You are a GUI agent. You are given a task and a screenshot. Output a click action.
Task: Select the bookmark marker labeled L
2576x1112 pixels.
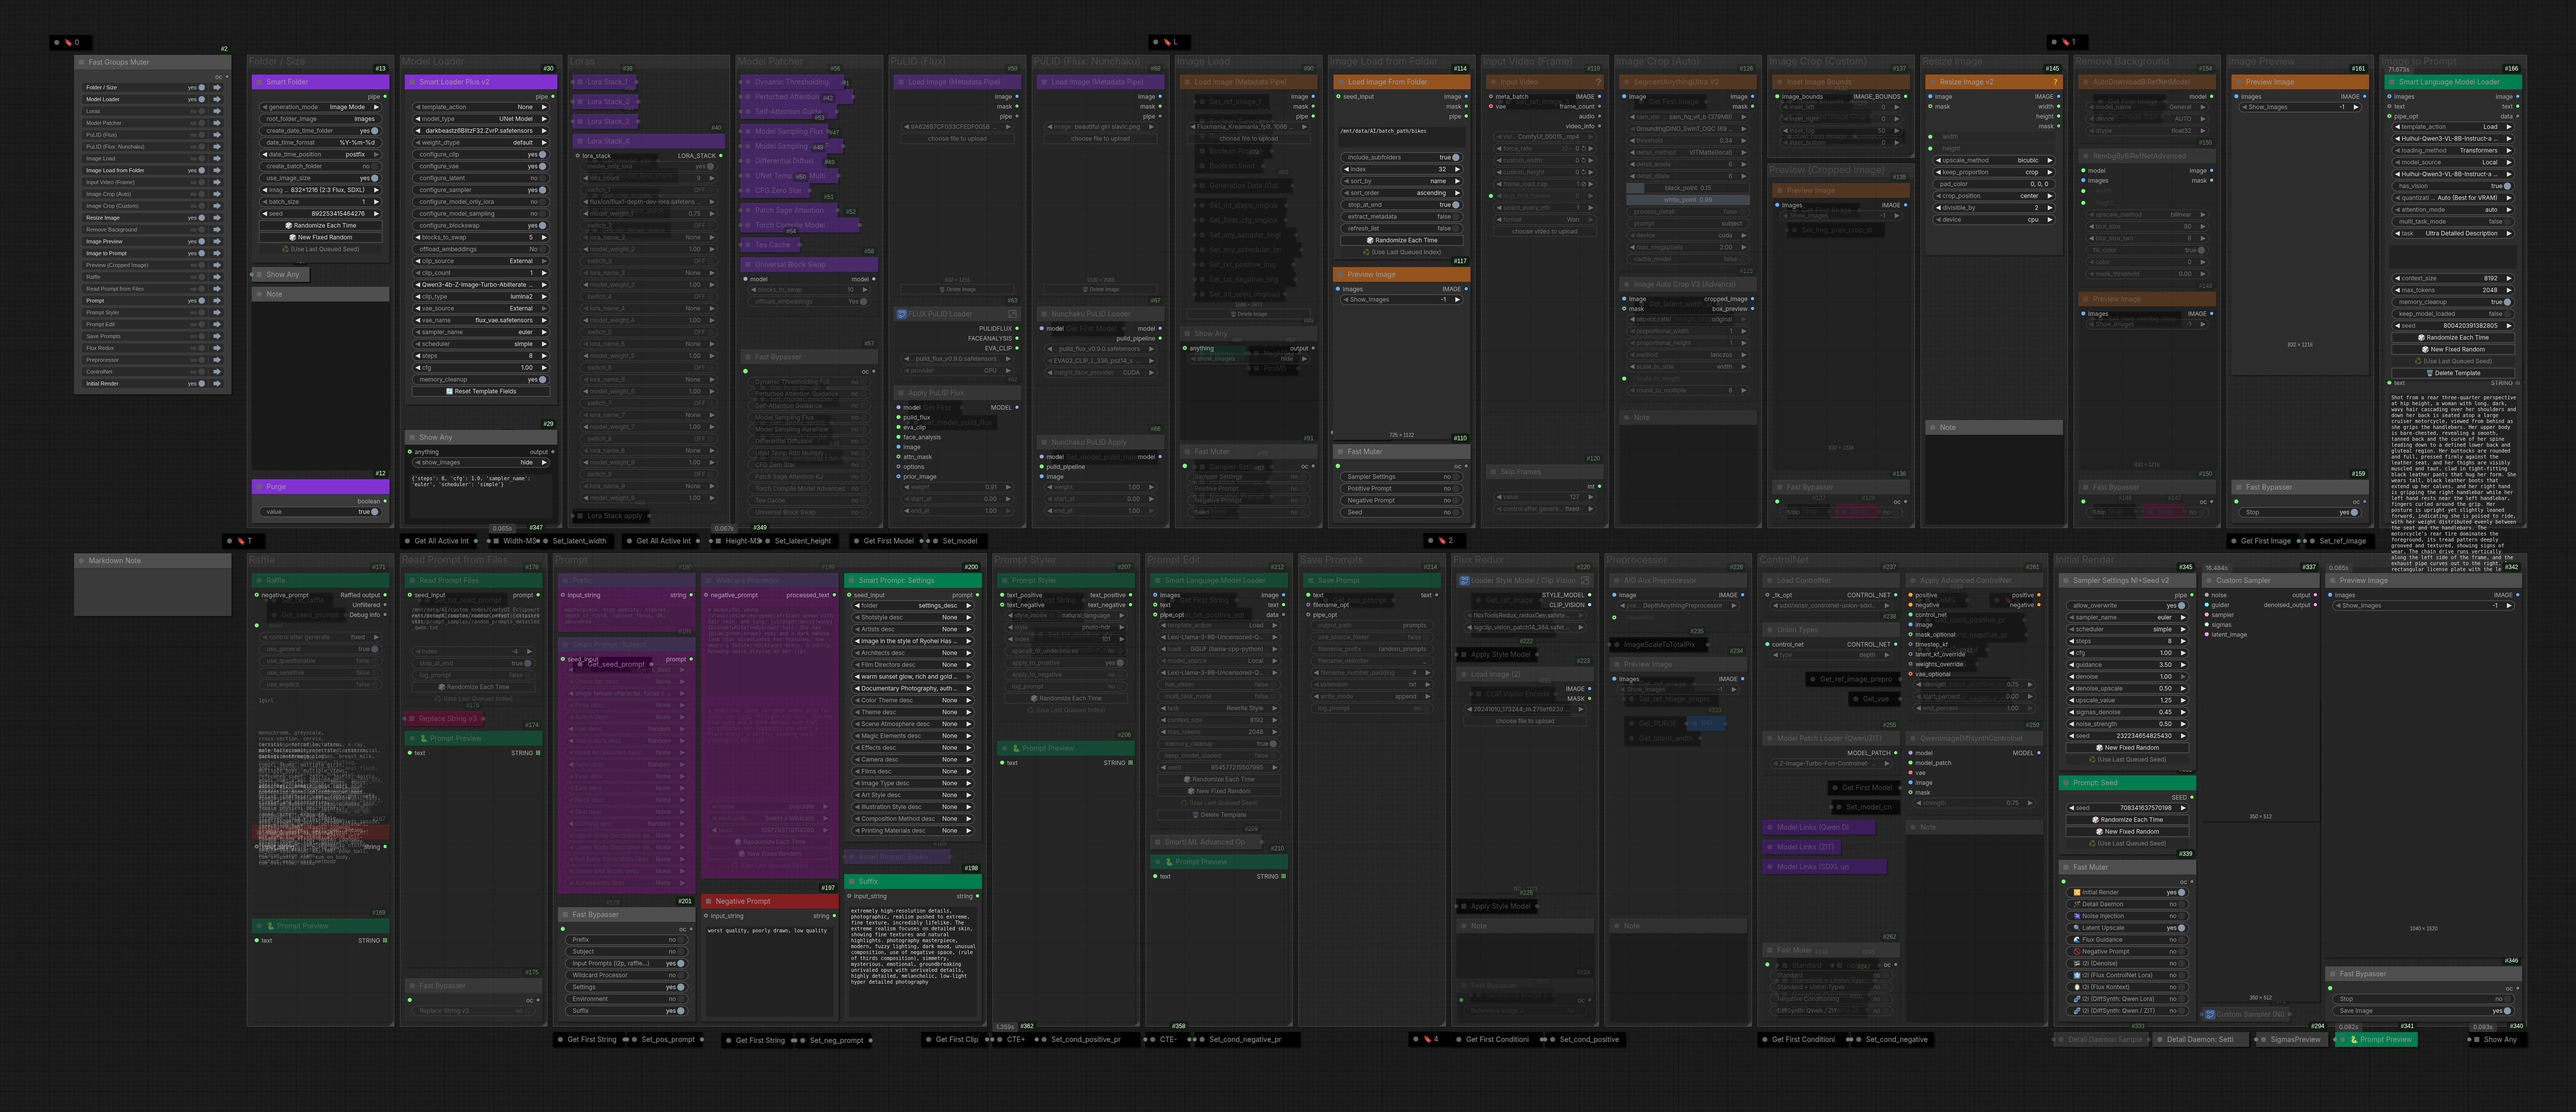(1170, 42)
